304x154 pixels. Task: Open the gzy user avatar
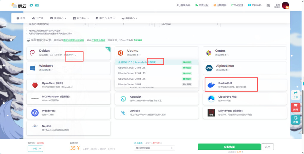(285, 5)
